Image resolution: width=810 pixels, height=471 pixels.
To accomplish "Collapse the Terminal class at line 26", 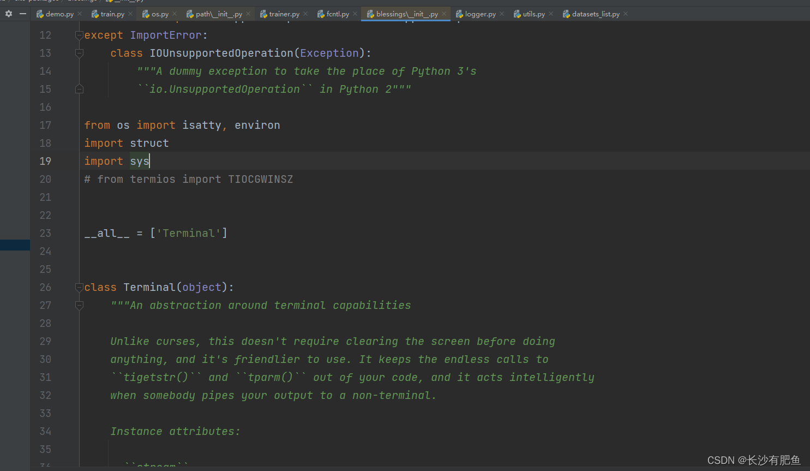I will pyautogui.click(x=79, y=287).
